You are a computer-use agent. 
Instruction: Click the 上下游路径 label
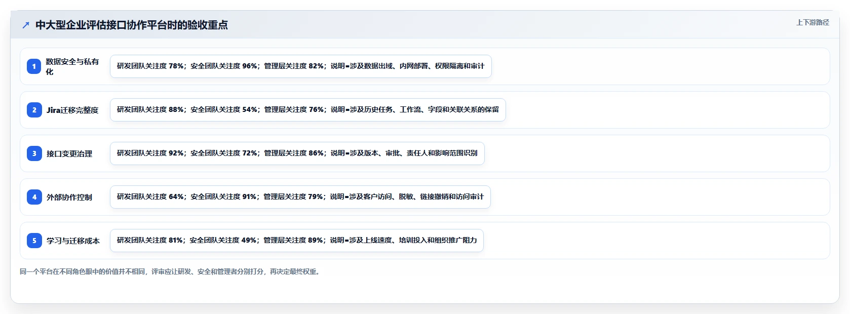tap(813, 22)
